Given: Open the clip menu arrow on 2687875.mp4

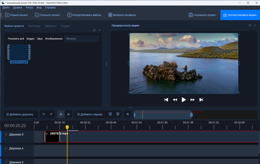Looking at the screenshot, I should point(47,134).
